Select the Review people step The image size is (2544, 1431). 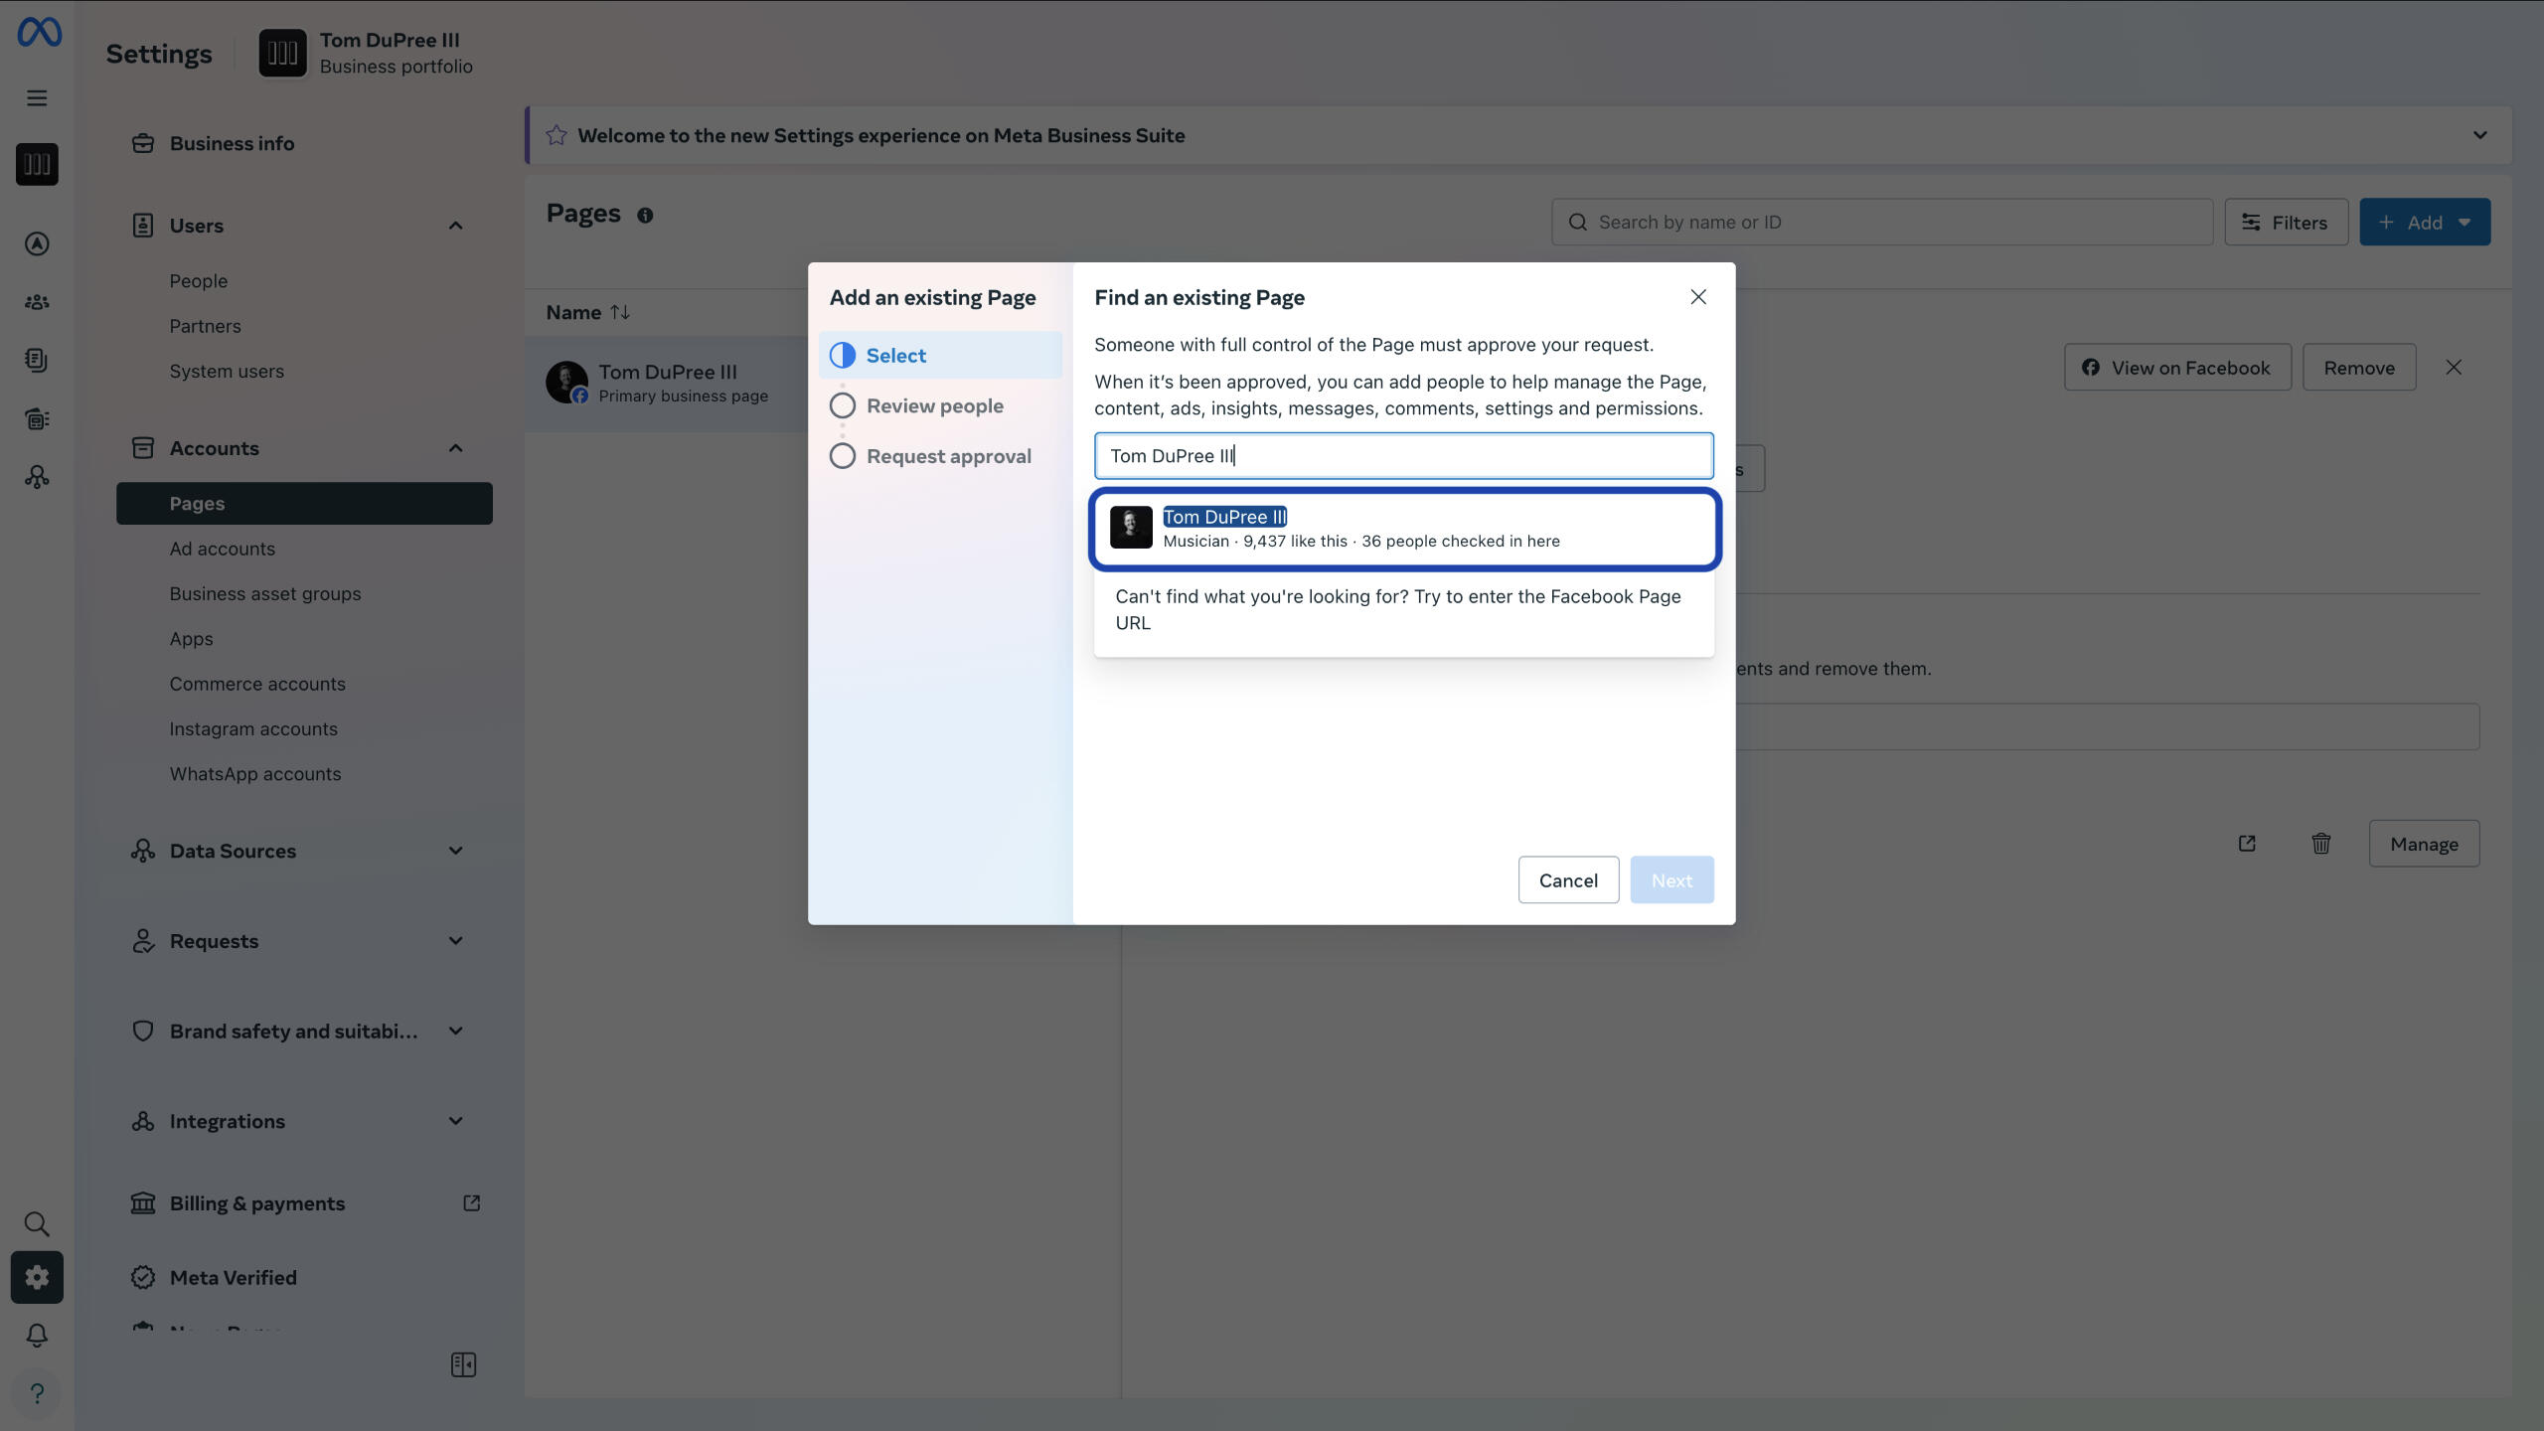coord(934,405)
